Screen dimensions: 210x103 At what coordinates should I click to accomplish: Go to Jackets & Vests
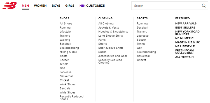point(109,28)
